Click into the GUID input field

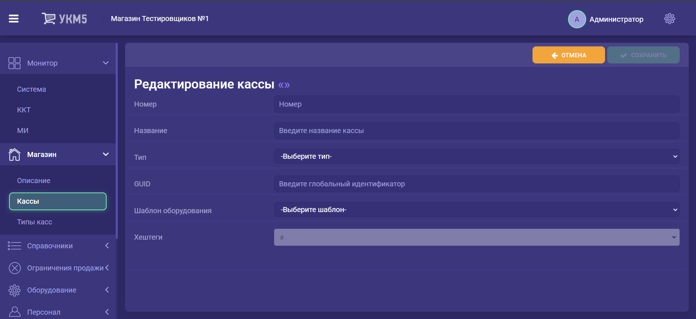[x=476, y=184]
